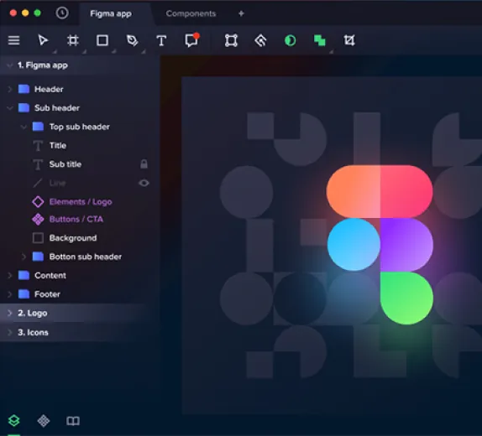
Task: Click the component icon for Buttons / CTA
Action: tap(38, 219)
